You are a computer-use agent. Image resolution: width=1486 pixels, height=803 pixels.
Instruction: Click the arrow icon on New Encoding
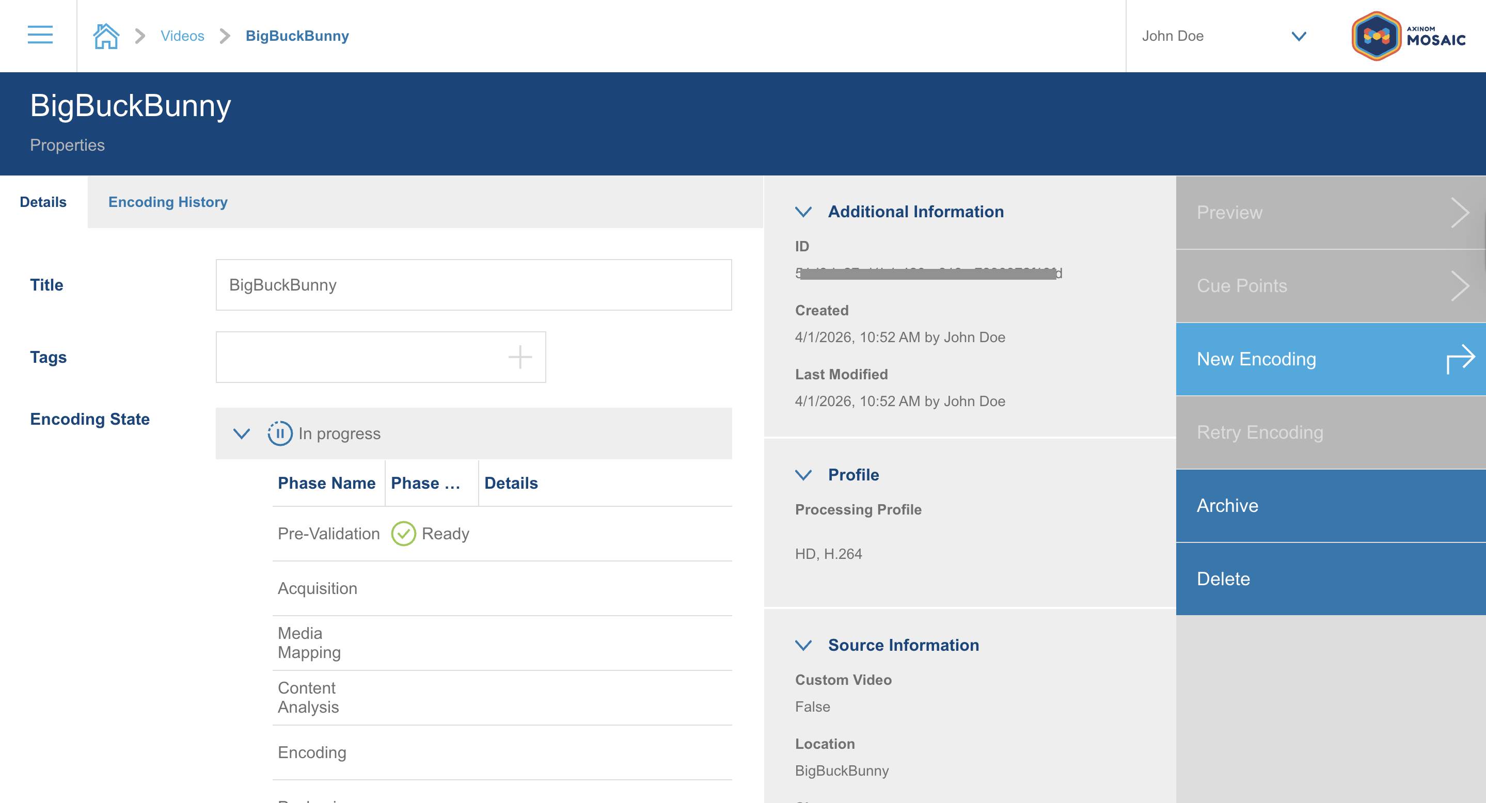1461,359
